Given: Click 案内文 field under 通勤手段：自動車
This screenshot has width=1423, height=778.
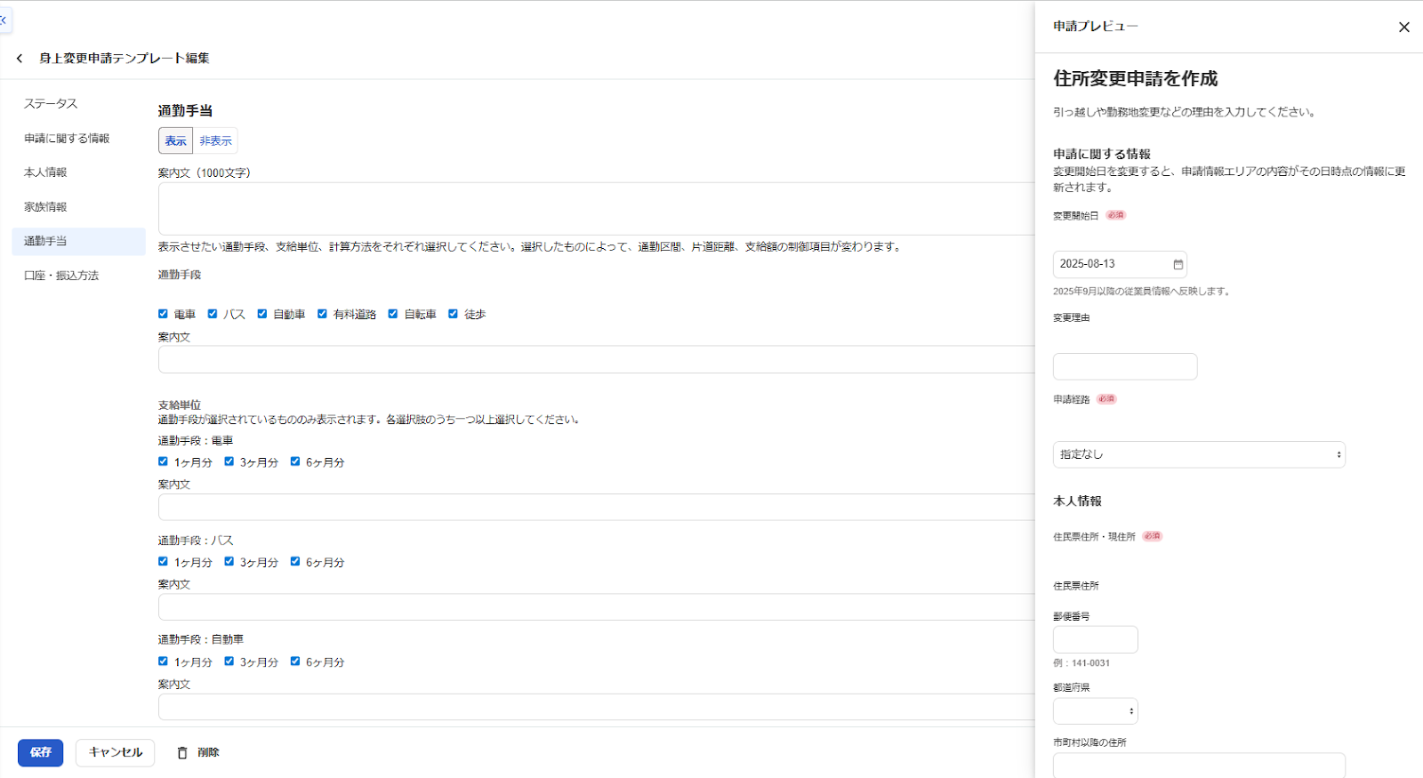Looking at the screenshot, I should coord(596,707).
